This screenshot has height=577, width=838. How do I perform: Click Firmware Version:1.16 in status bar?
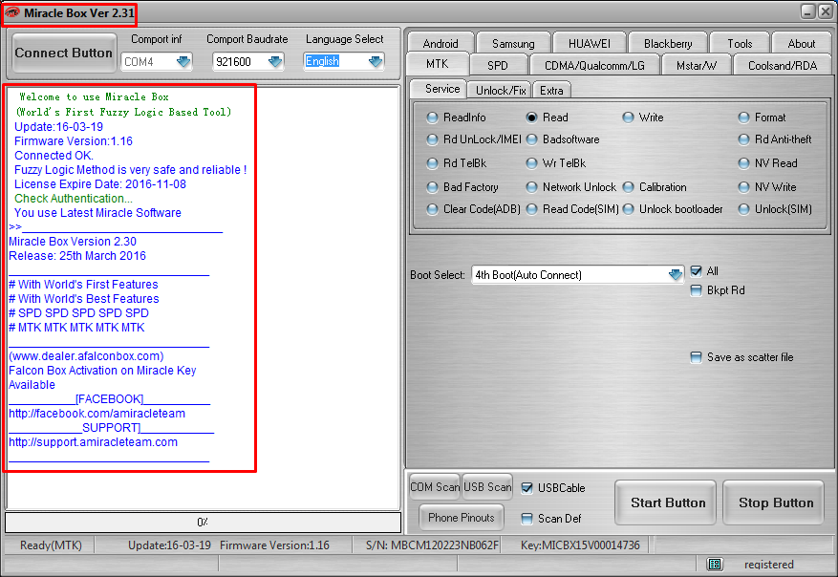click(x=274, y=545)
